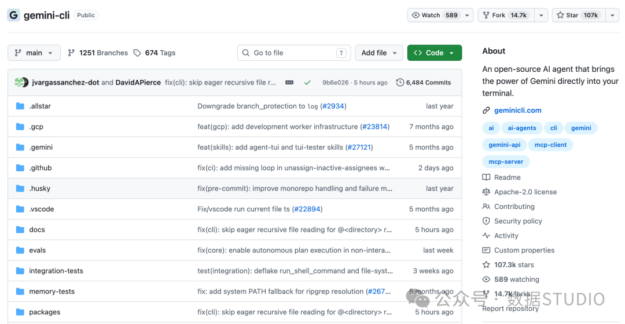Open pull request #22894 link
Viewport: 625px width, 324px height.
[x=307, y=209]
